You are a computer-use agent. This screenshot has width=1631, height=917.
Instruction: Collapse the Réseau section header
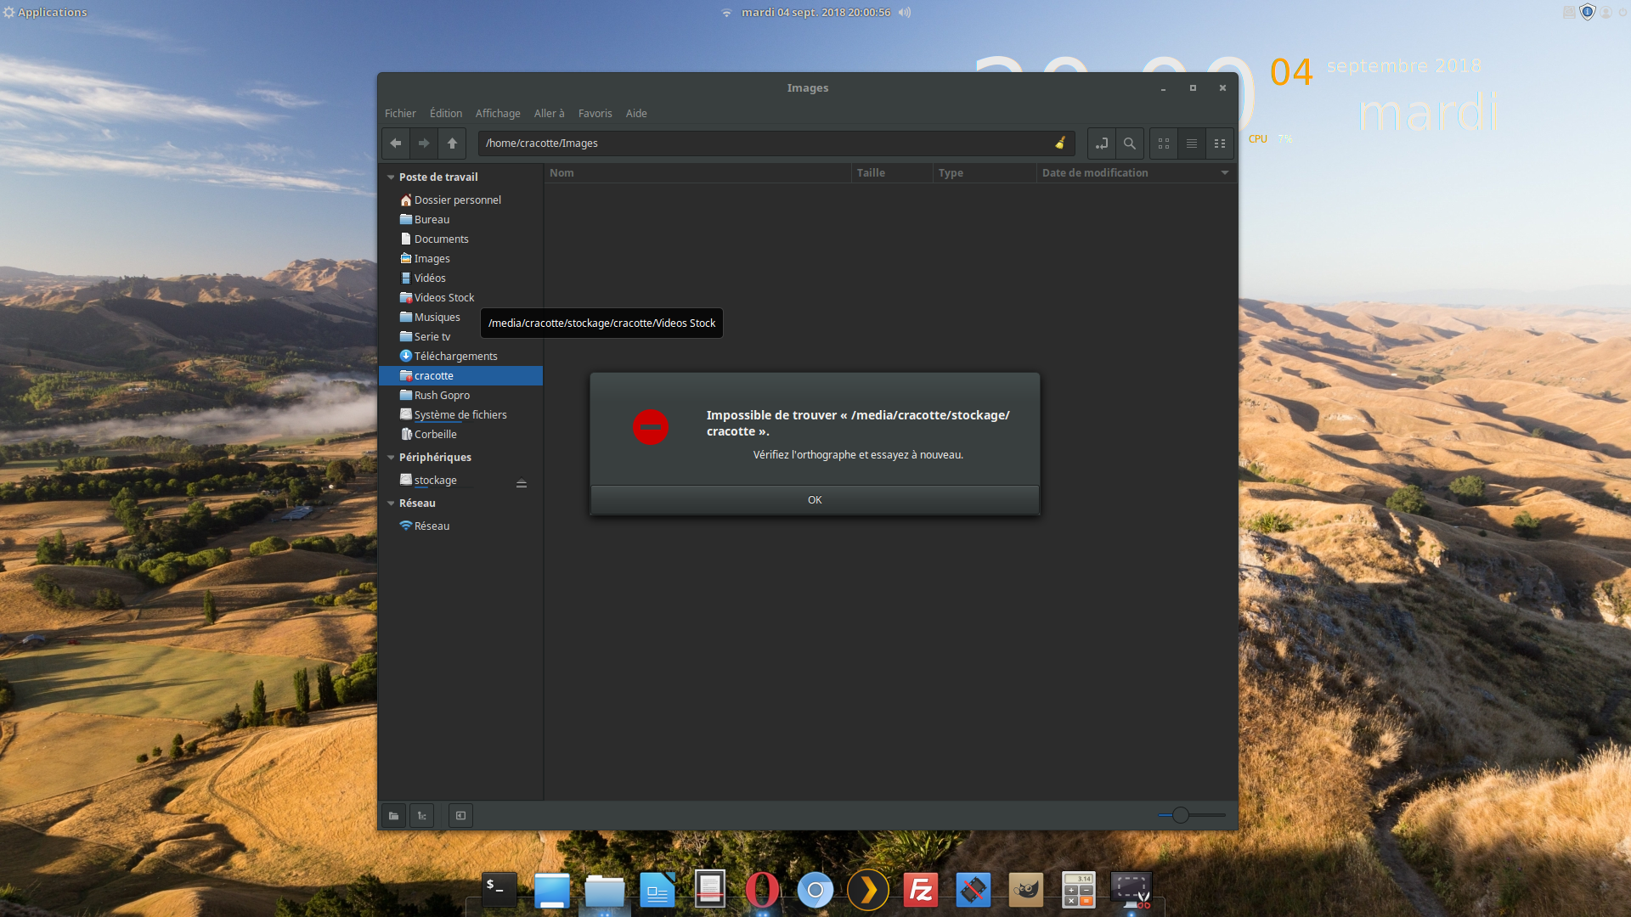[x=391, y=504]
